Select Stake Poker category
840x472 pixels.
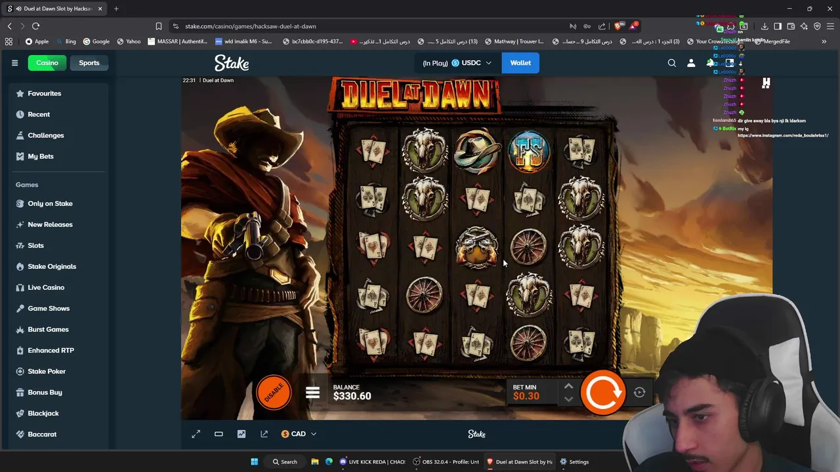tap(59, 371)
